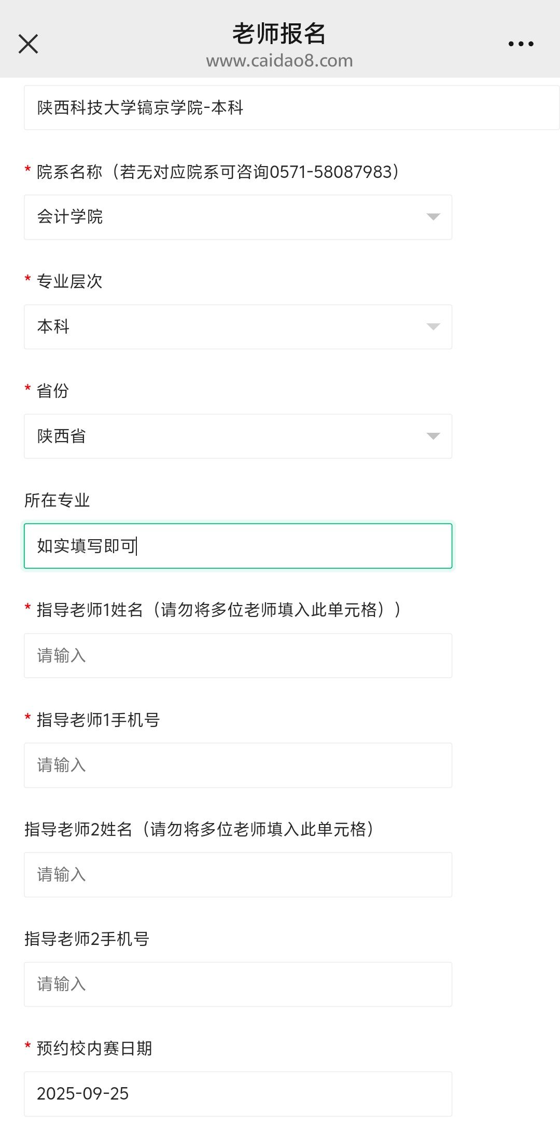
Task: Tap the 指导老师2手机号 input box
Action: [238, 984]
